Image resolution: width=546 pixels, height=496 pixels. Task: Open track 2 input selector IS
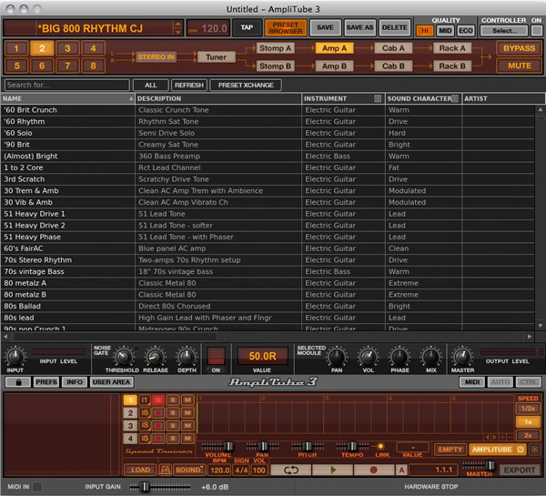coord(144,413)
